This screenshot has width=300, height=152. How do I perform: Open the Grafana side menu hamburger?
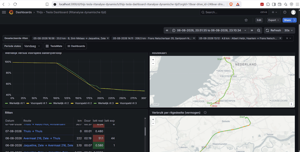(x=4, y=12)
